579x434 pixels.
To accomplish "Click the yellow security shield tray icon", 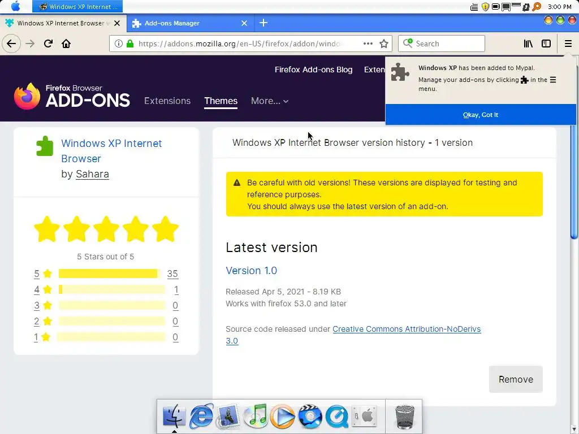I will pos(485,7).
